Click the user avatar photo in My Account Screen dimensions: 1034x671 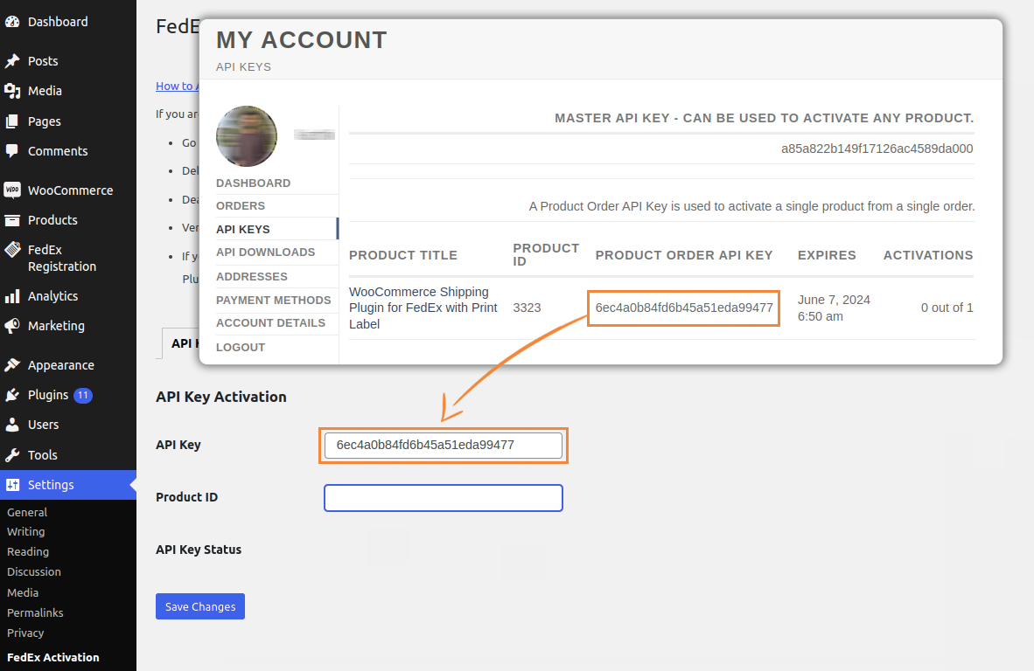[247, 136]
